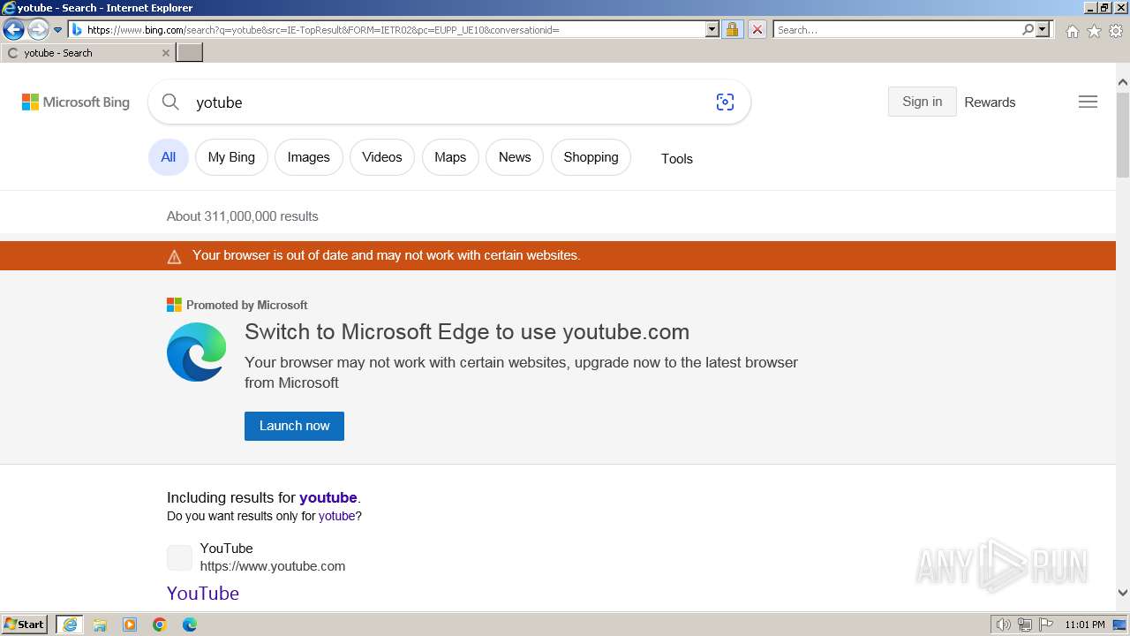
Task: Click the vertical scrollbar thumb
Action: pos(1122,135)
